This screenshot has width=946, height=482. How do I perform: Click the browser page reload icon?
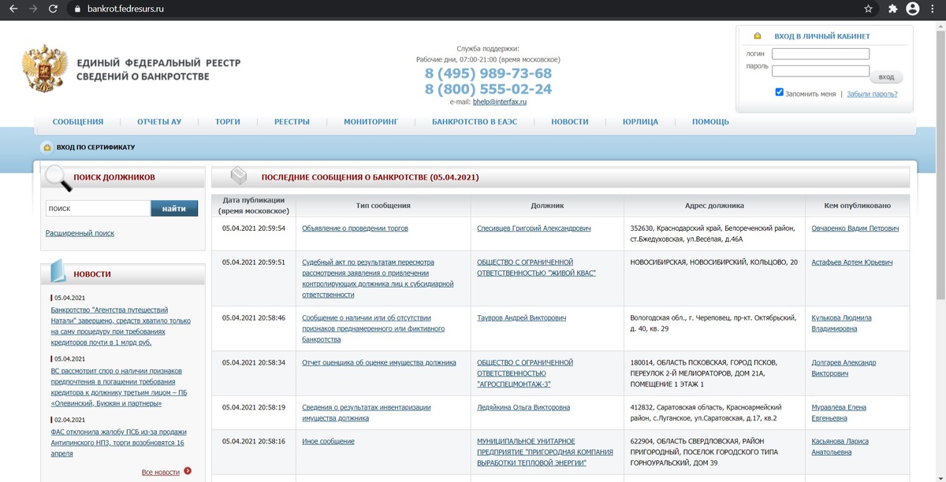coord(52,9)
